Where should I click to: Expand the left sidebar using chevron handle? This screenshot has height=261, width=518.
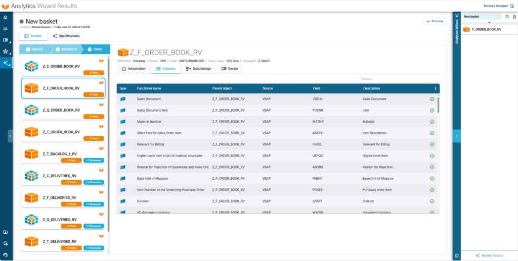(x=10, y=136)
